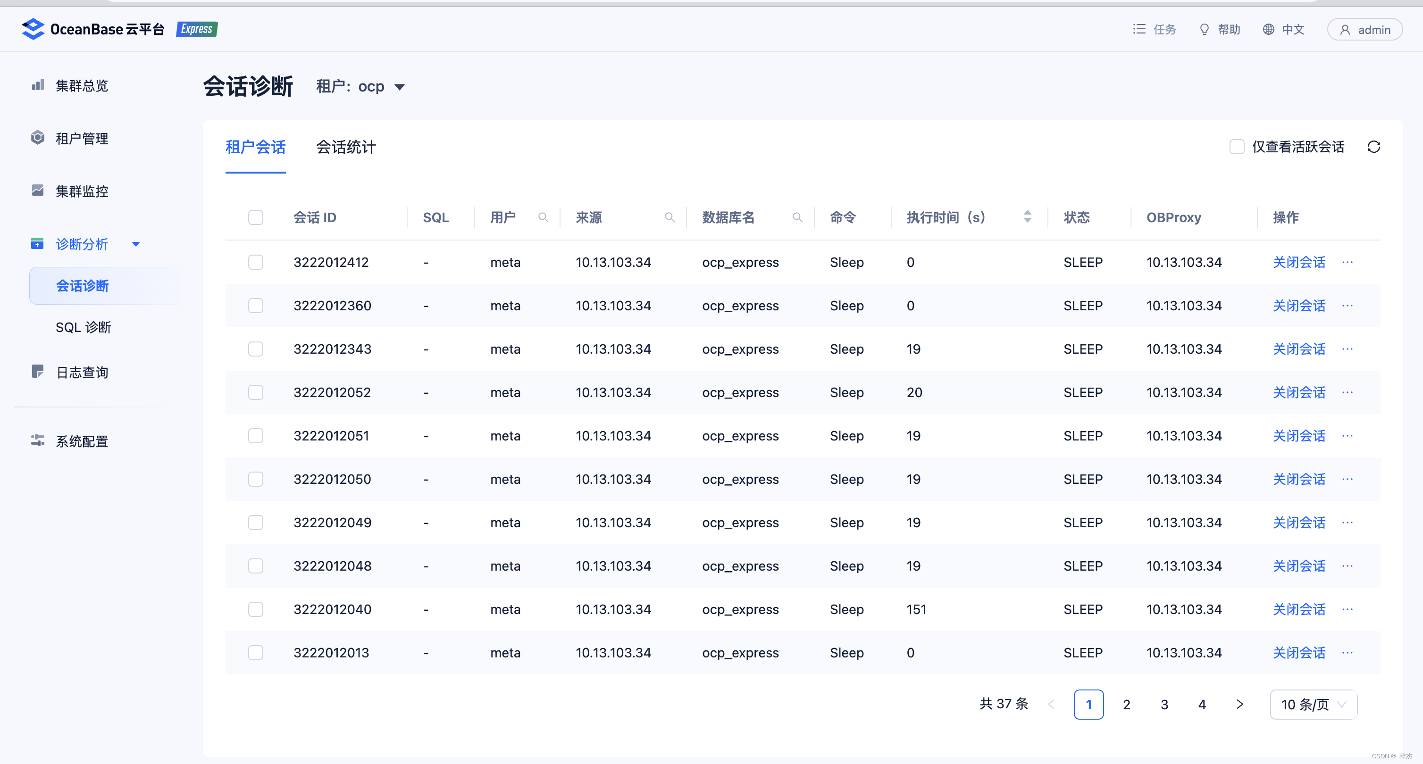Open SQL 诊断 menu item
Image resolution: width=1423 pixels, height=764 pixels.
pyautogui.click(x=84, y=327)
